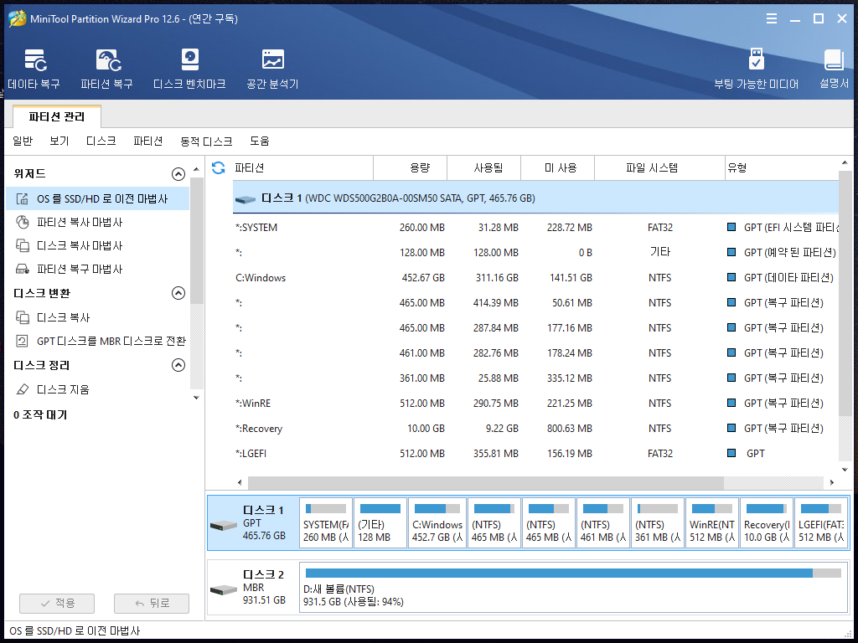This screenshot has height=643, width=858.
Task: Select the 128.00 MB 기타 partition row
Action: pyautogui.click(x=535, y=253)
